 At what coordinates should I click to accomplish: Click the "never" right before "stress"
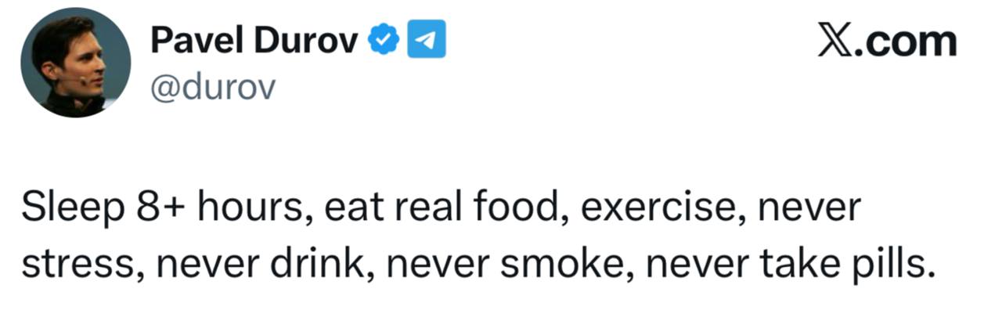point(811,210)
